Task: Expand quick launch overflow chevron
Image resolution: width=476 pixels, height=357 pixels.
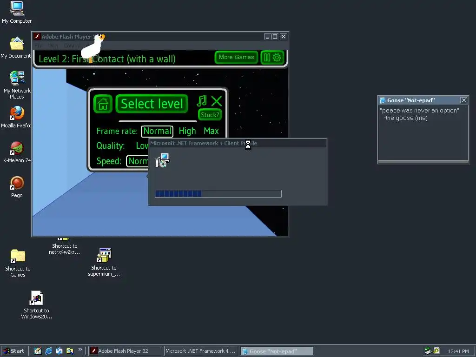Action: pyautogui.click(x=80, y=350)
